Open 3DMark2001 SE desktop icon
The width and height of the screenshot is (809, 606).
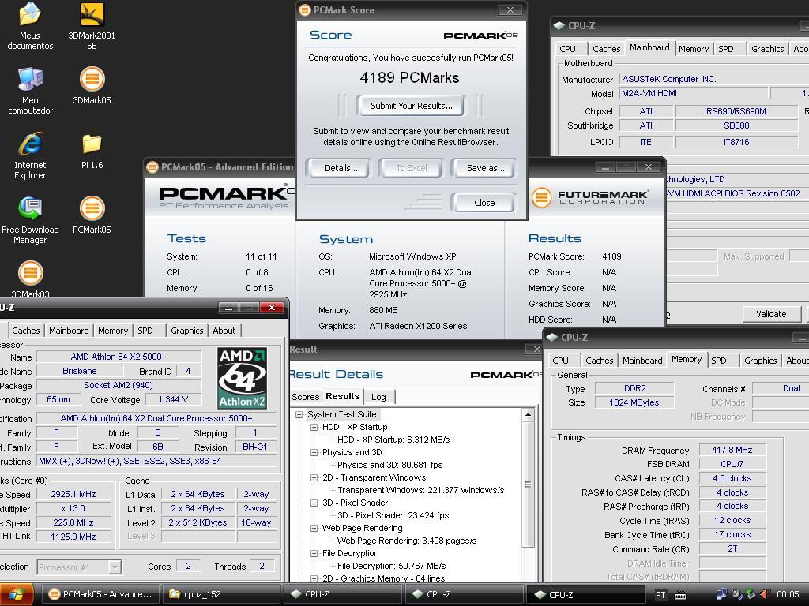(x=92, y=26)
